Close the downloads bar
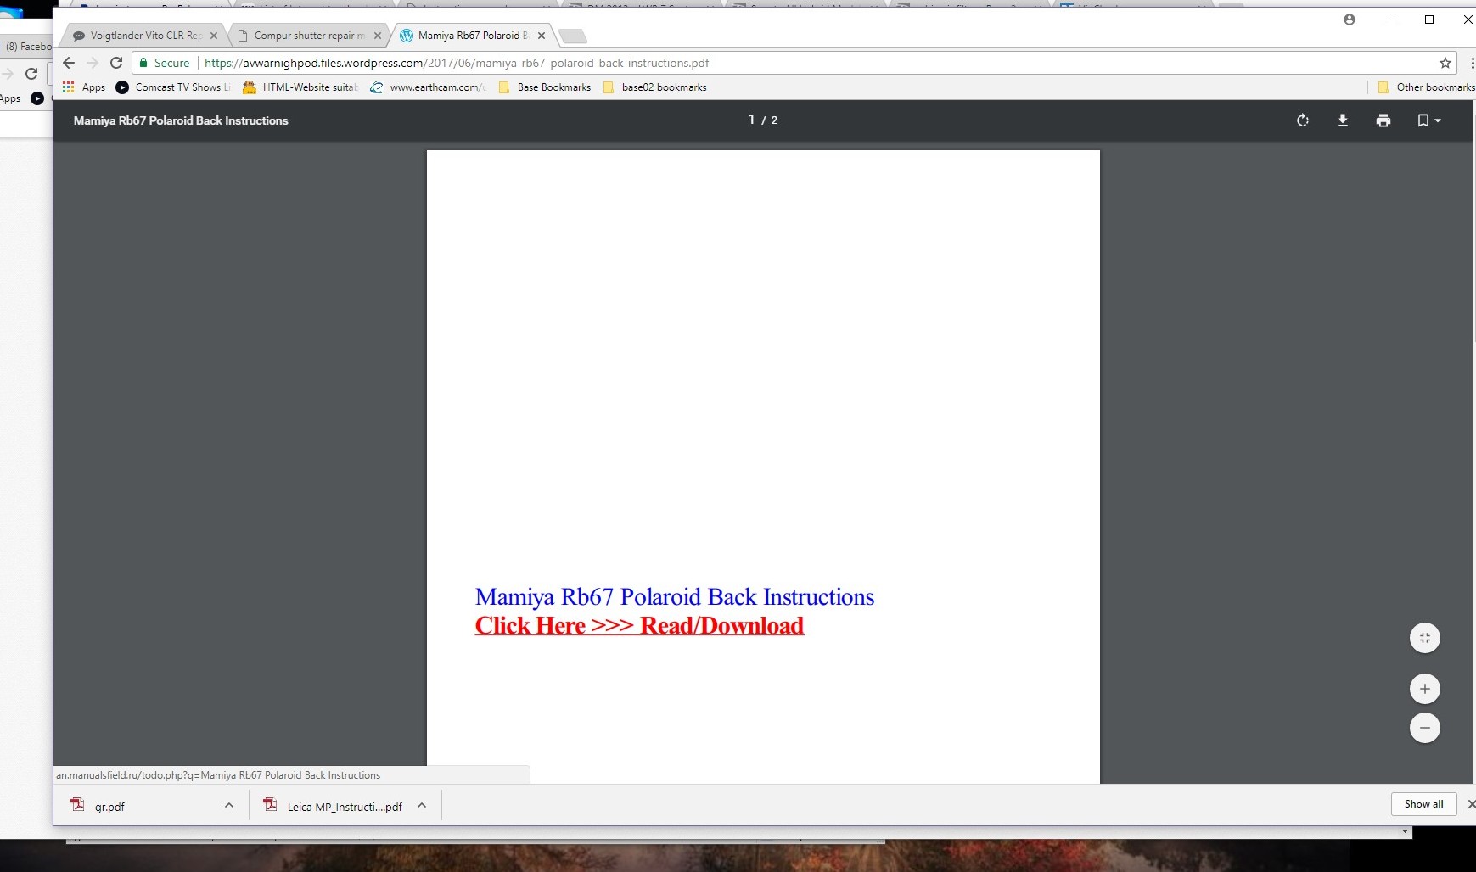 1471,804
